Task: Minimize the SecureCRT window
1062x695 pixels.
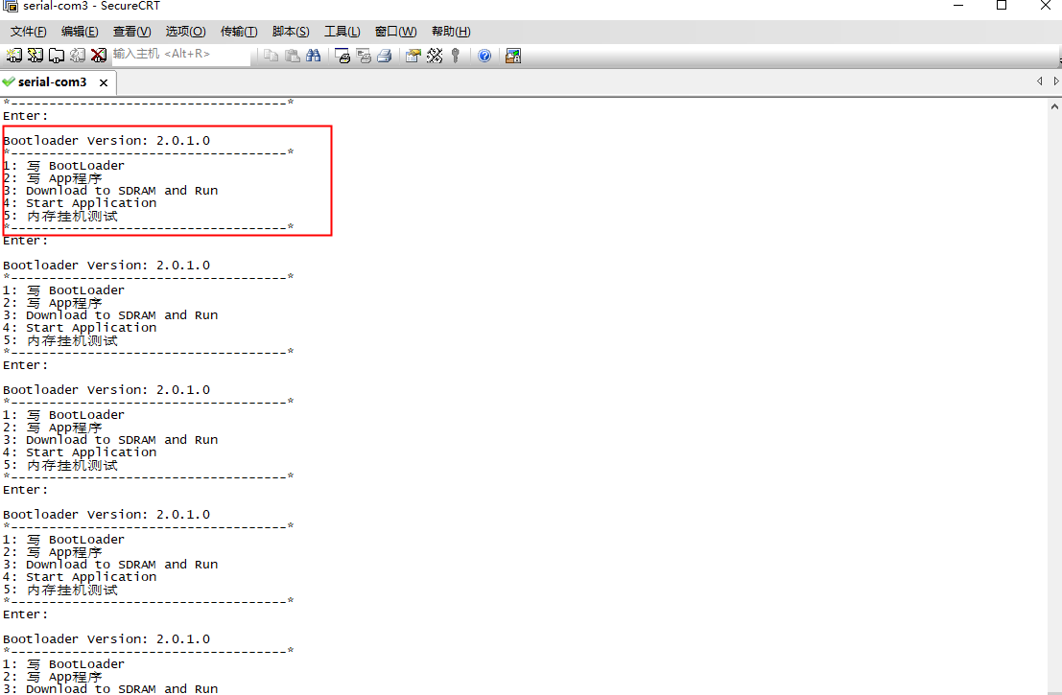Action: 958,6
